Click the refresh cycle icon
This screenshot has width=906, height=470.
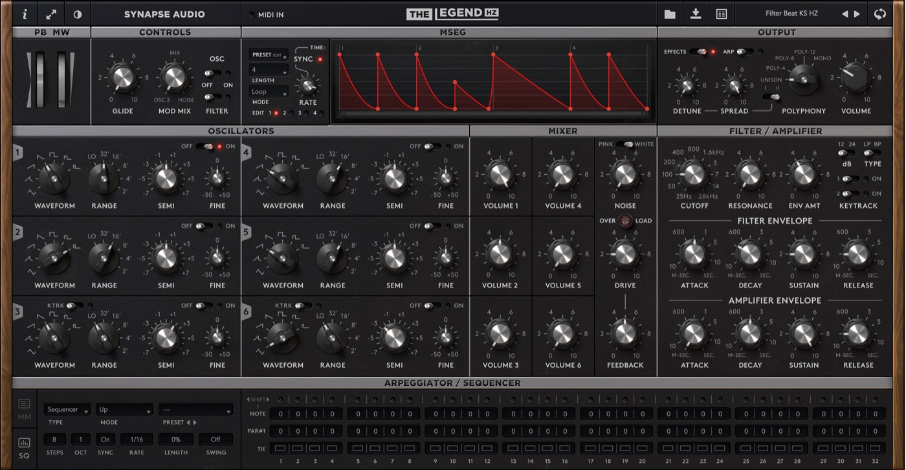pos(879,14)
